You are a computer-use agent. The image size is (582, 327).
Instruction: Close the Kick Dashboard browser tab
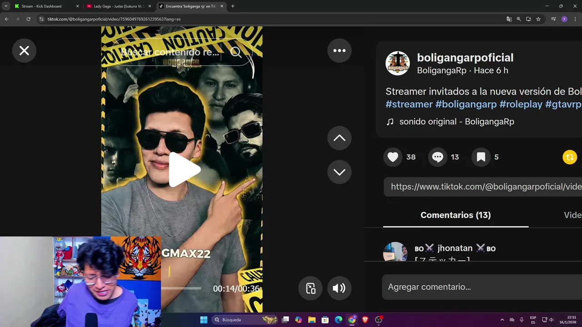tap(77, 6)
